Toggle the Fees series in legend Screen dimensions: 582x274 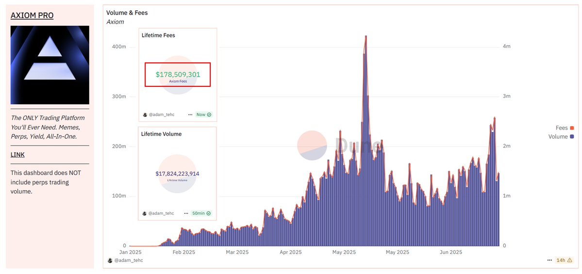click(565, 128)
